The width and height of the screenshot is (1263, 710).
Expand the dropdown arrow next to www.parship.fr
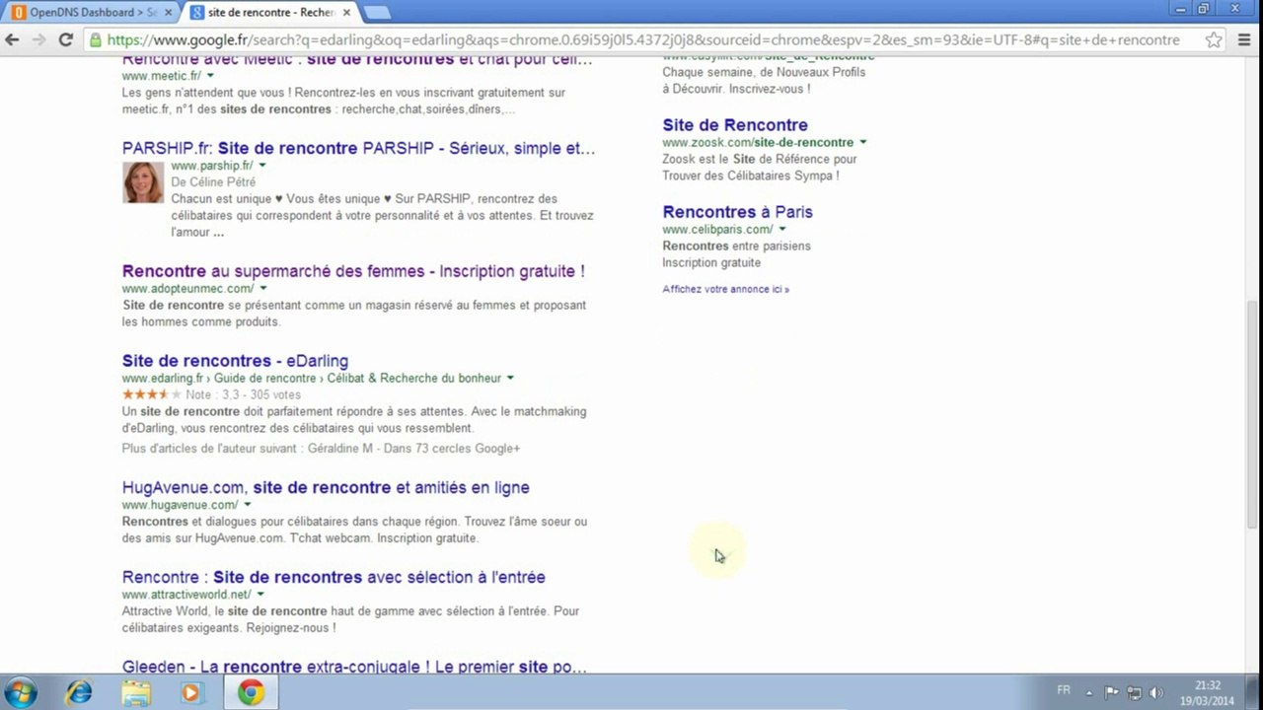pyautogui.click(x=262, y=166)
